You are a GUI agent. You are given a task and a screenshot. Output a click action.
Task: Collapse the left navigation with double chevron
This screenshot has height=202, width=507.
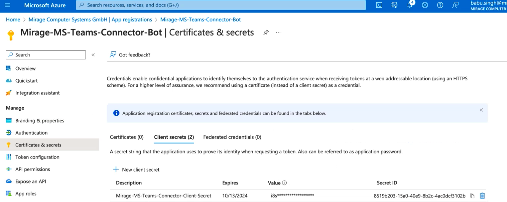[93, 55]
